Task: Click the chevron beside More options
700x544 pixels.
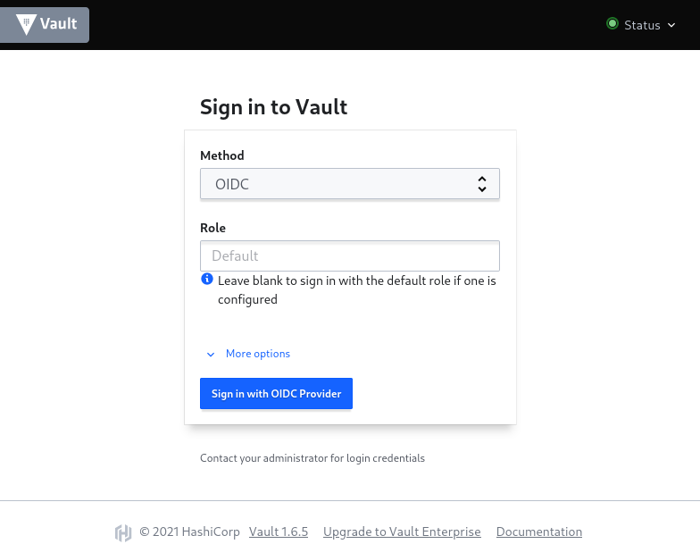Action: click(211, 355)
